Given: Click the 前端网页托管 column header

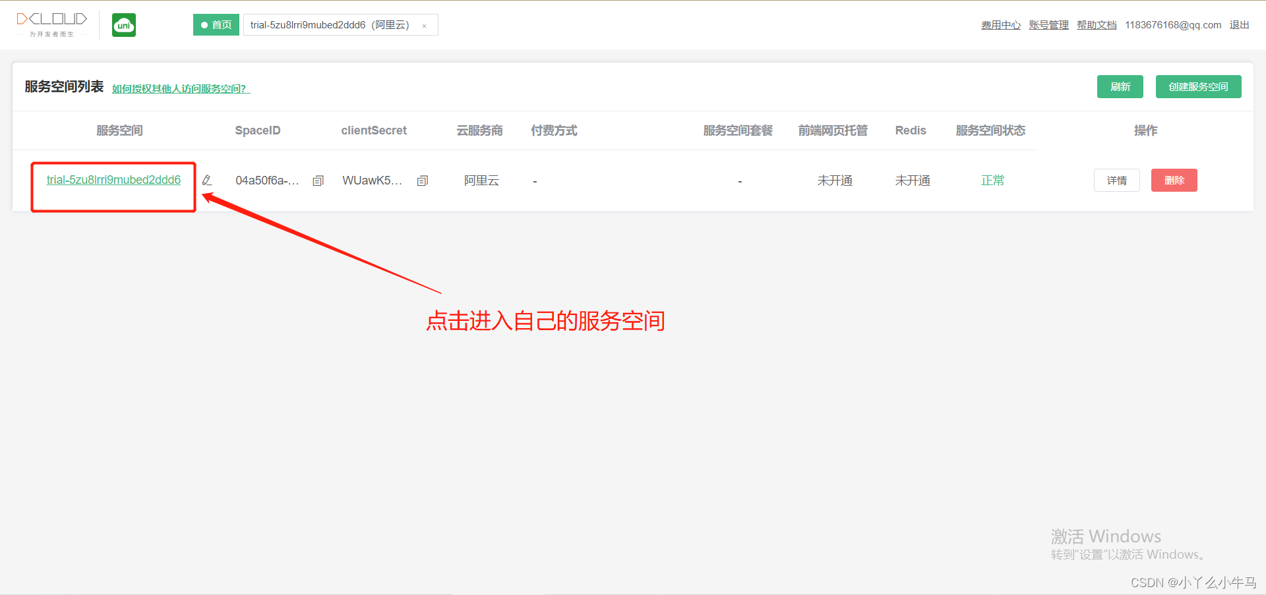Looking at the screenshot, I should (833, 130).
